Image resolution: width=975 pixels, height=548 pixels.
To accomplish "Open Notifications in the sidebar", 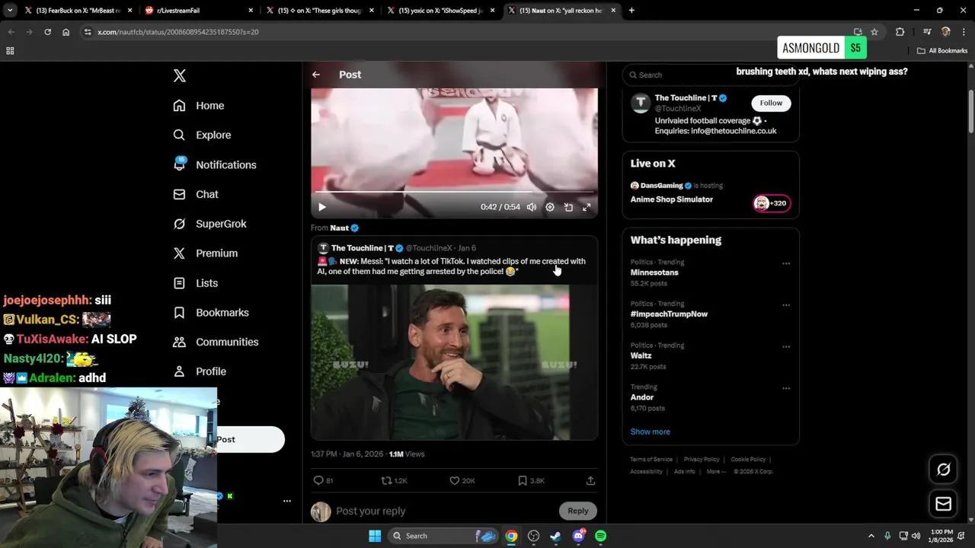I will 215,164.
